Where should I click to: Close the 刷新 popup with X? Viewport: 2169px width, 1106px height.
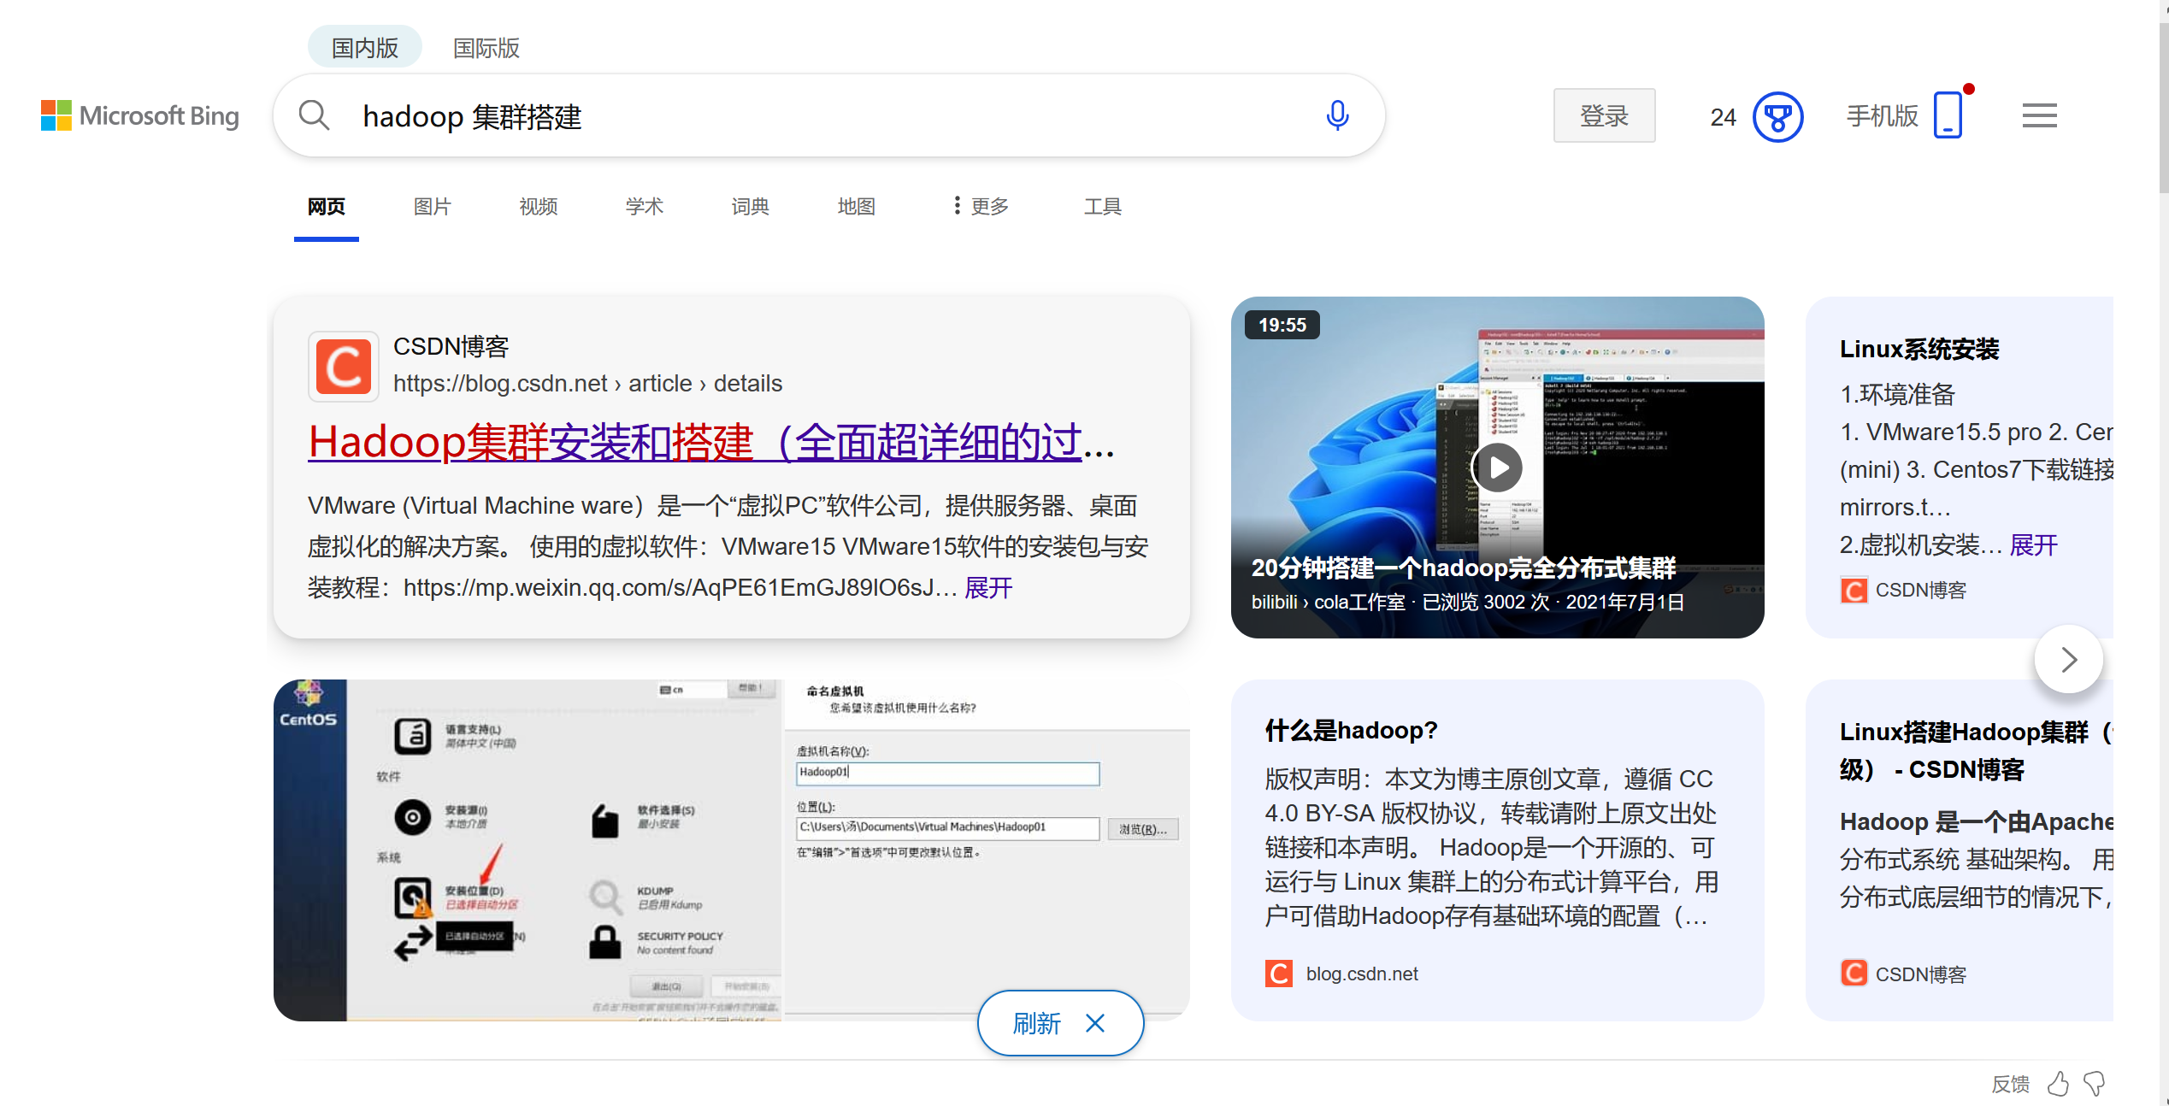point(1095,1023)
